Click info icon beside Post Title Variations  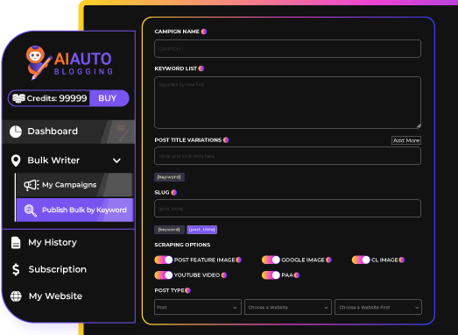(226, 139)
